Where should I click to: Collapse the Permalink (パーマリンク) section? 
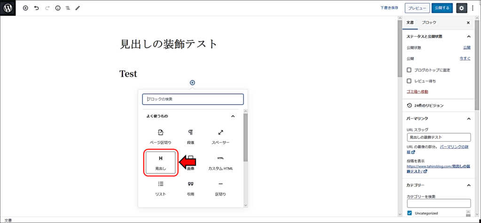click(x=468, y=118)
